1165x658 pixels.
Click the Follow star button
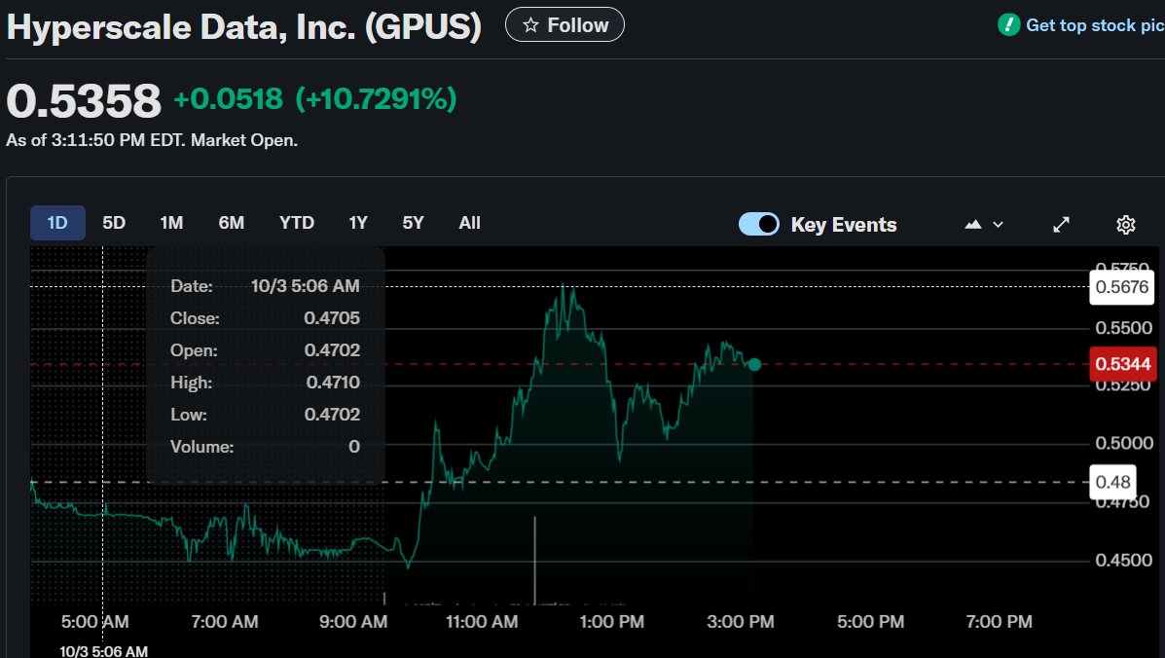(x=564, y=25)
